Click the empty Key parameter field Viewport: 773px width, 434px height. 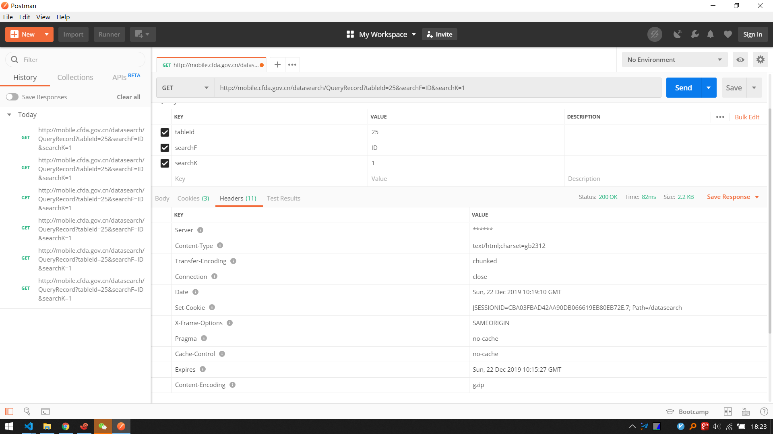click(269, 179)
